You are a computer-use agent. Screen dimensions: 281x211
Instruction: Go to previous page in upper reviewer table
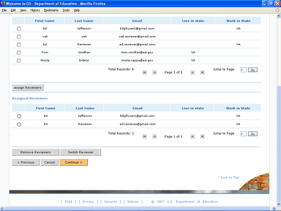[155, 73]
